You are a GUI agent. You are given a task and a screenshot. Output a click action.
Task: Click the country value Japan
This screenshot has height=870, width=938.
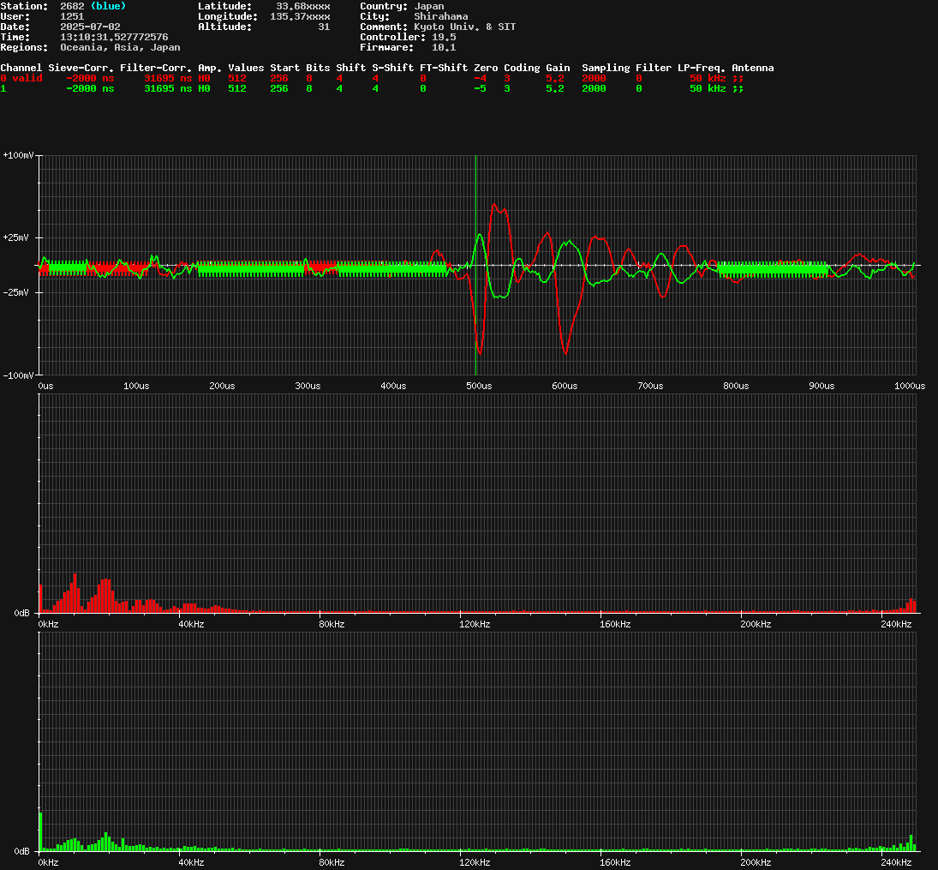(429, 6)
